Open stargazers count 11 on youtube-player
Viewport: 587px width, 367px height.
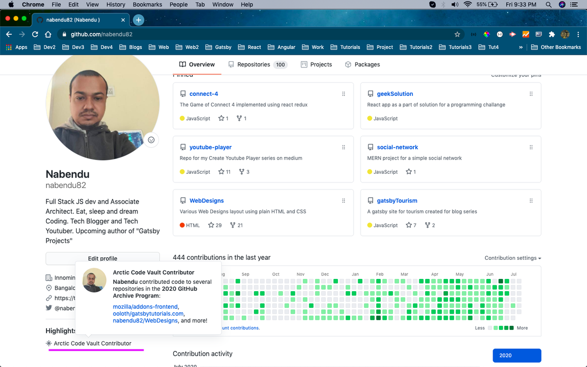tap(225, 172)
